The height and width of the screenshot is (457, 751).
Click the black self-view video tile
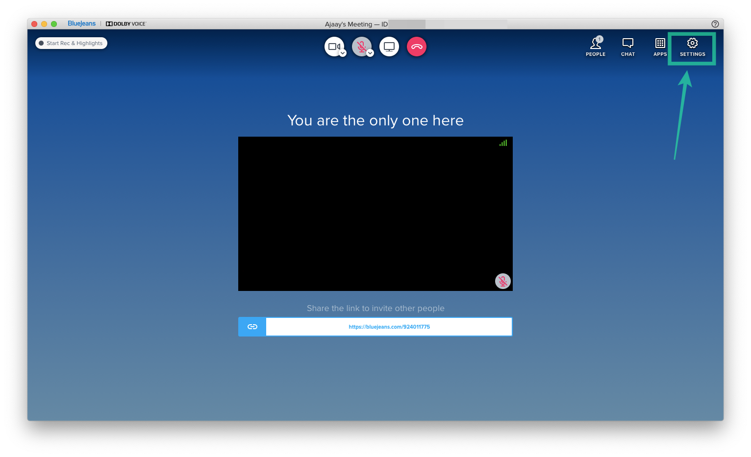tap(375, 214)
